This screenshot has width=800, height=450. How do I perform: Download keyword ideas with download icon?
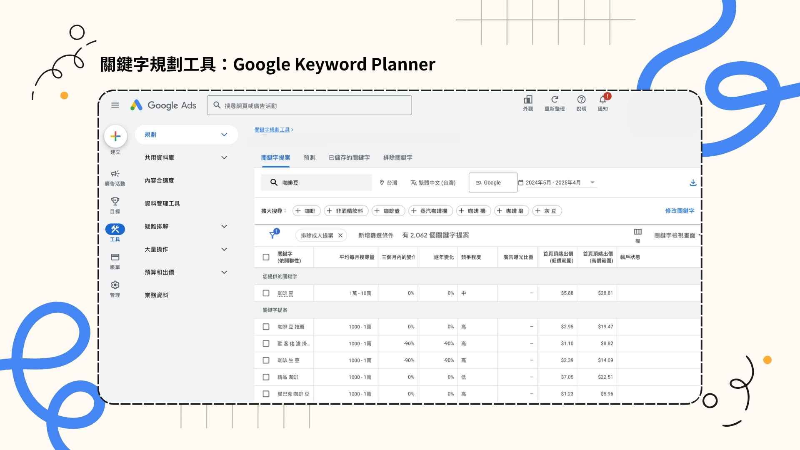pyautogui.click(x=693, y=182)
